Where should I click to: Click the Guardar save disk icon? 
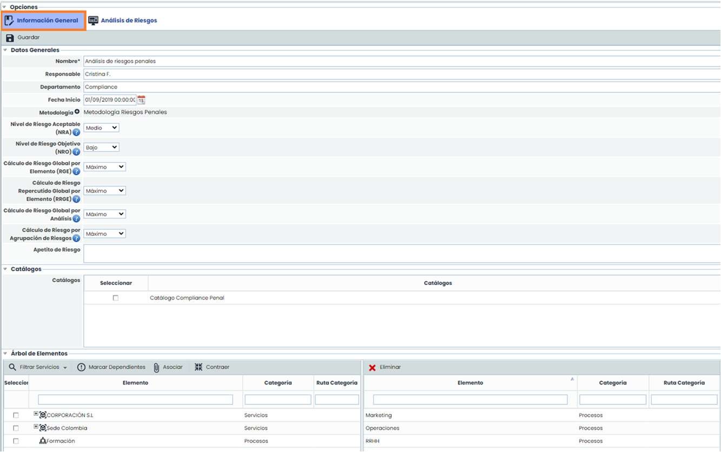coord(10,38)
